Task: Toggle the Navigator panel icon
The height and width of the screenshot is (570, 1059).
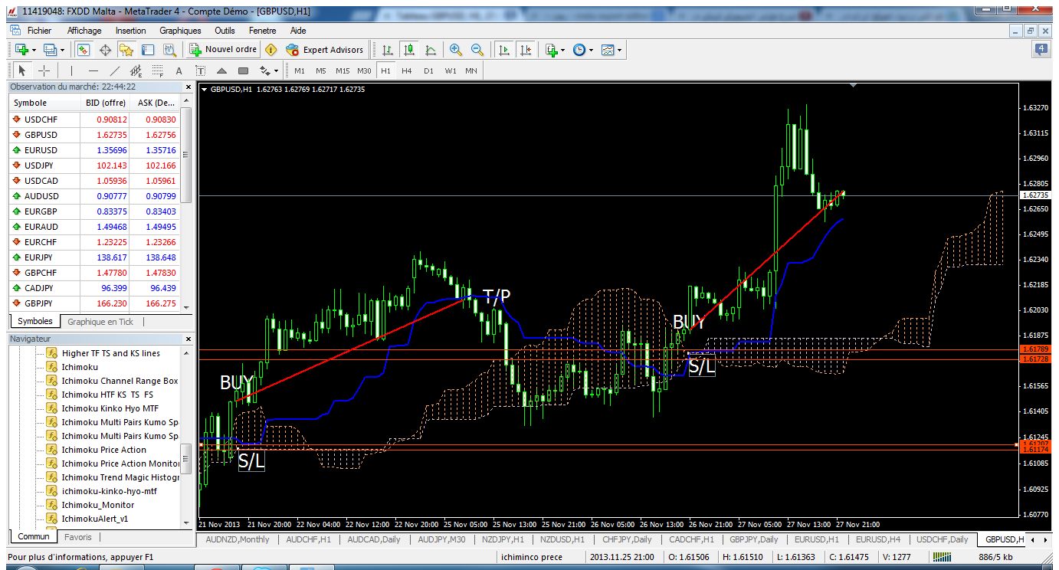Action: click(126, 50)
